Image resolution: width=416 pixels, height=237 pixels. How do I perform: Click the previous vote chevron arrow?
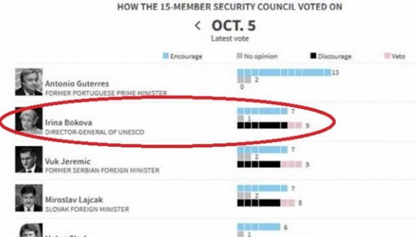tap(198, 26)
